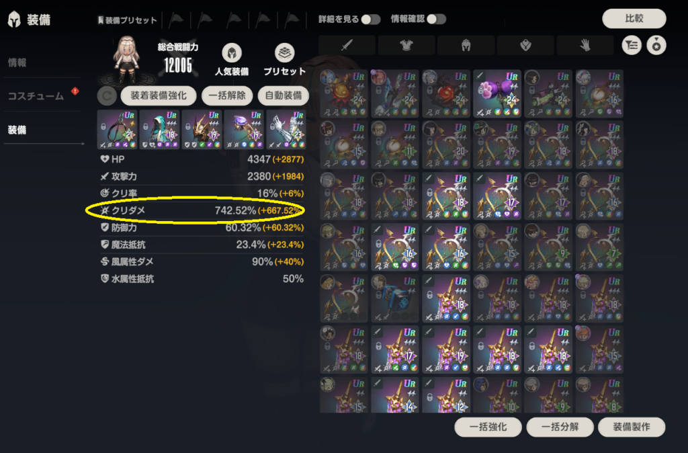Click the 装備製作 button

632,427
